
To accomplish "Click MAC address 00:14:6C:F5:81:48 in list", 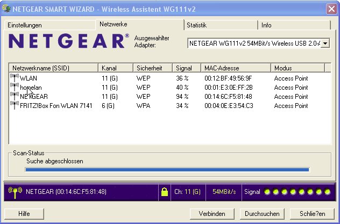I will (228, 97).
